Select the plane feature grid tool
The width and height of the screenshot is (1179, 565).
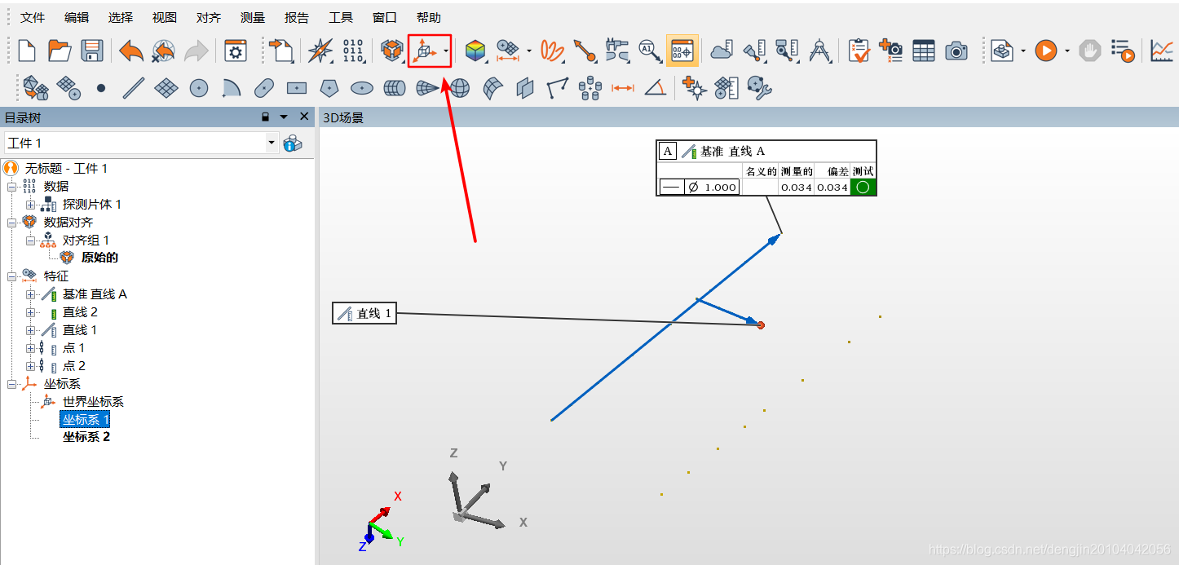point(166,87)
